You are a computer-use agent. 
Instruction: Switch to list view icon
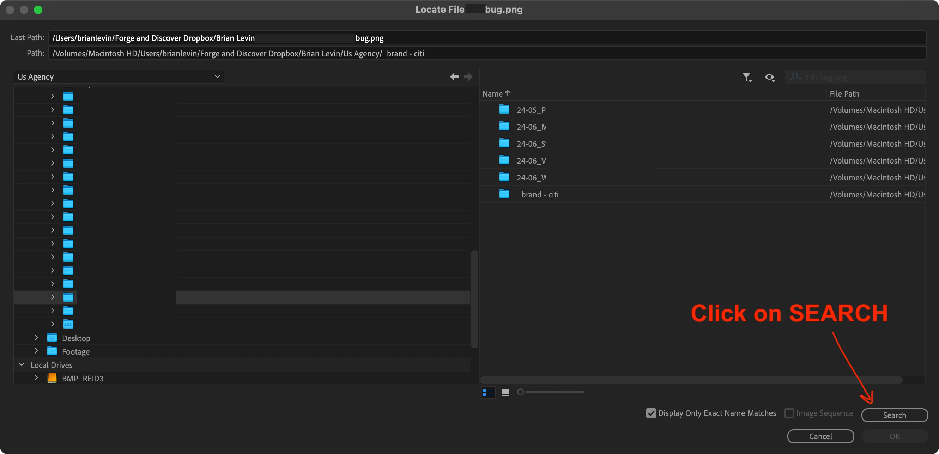click(x=488, y=392)
